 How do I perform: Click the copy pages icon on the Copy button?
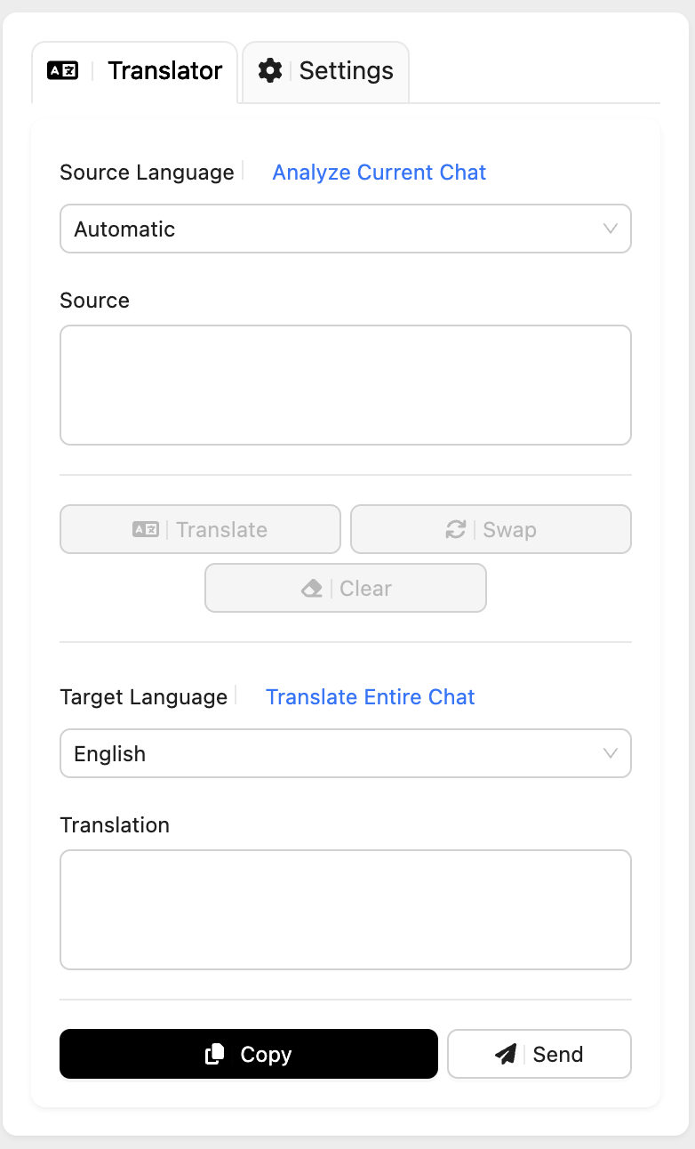coord(213,1054)
